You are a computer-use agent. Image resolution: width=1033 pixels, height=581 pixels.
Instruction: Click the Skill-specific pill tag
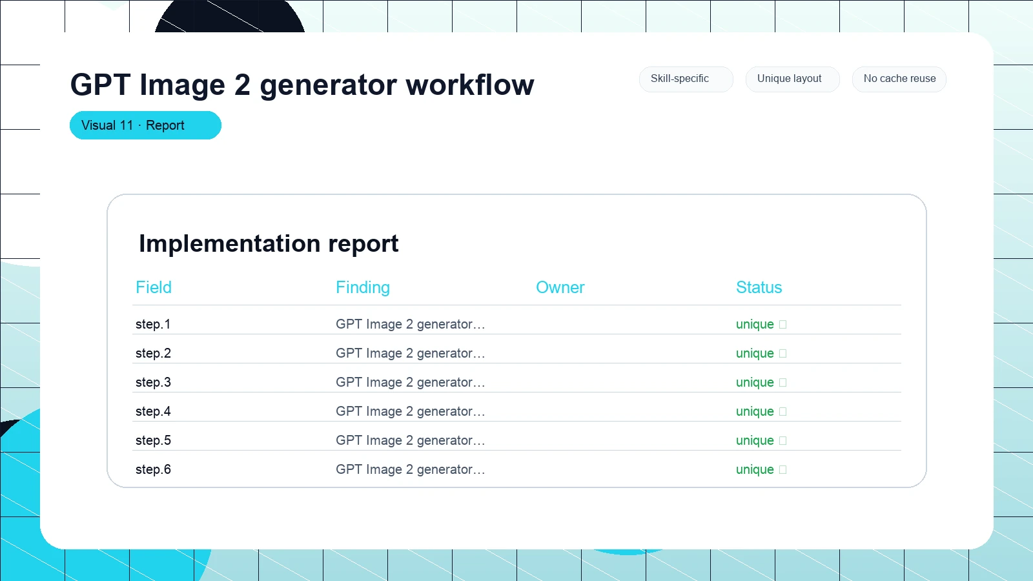click(686, 79)
